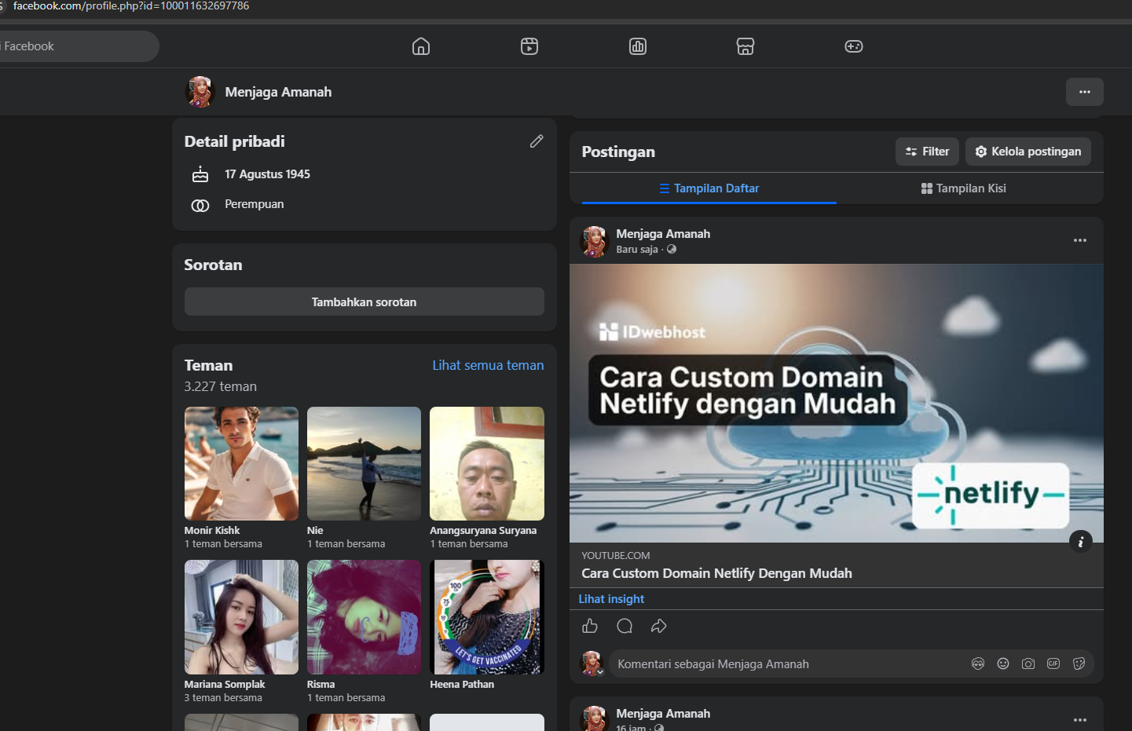Open the Reels video icon
1132x731 pixels.
click(529, 46)
